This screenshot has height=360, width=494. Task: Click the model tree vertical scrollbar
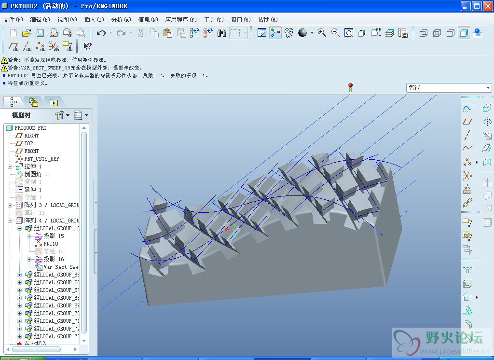click(x=84, y=232)
